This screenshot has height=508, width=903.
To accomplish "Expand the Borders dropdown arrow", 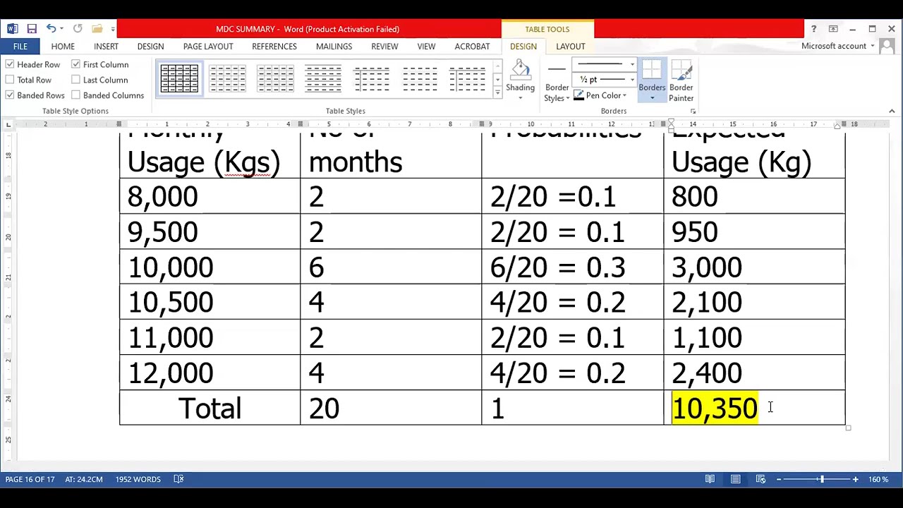I will pos(652,98).
